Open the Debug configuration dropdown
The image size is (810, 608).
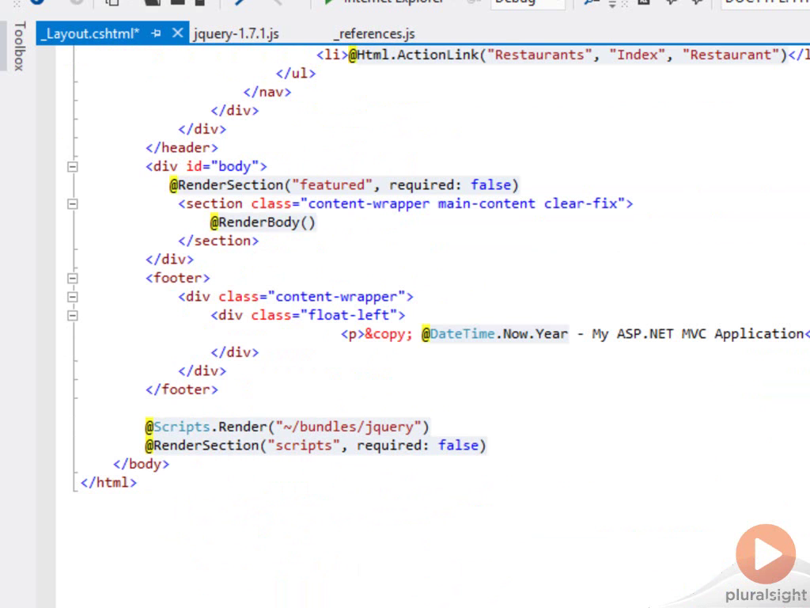point(528,2)
